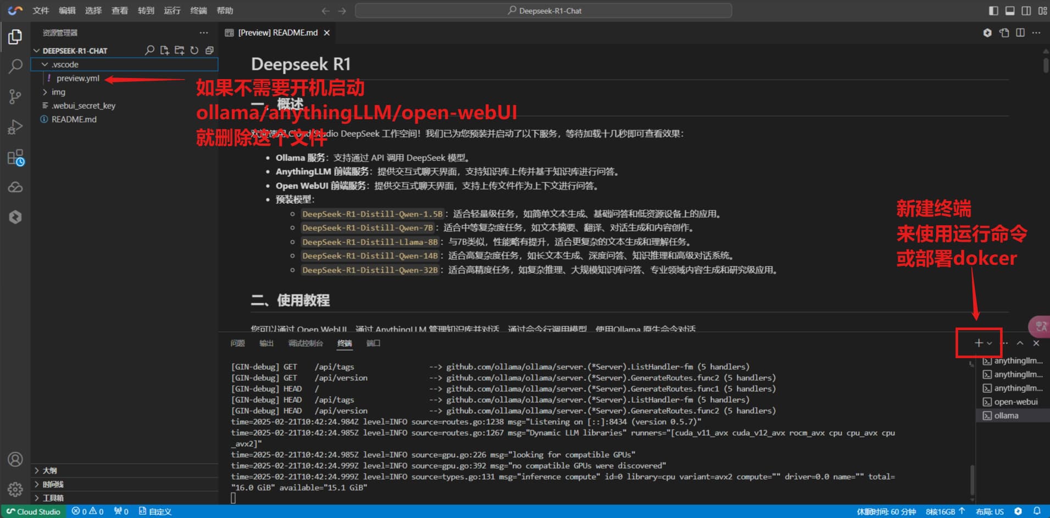Toggle bottom panel layout button
Screen dimensions: 1050x518
(x=1010, y=10)
